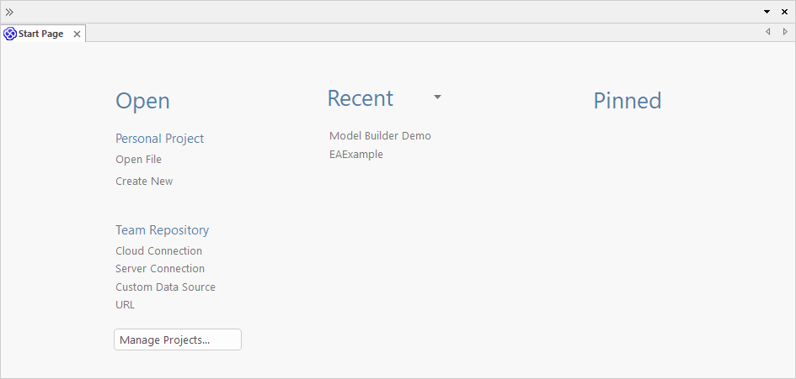Click the Team Repository heading
Screen dimensions: 796x379
pos(163,230)
